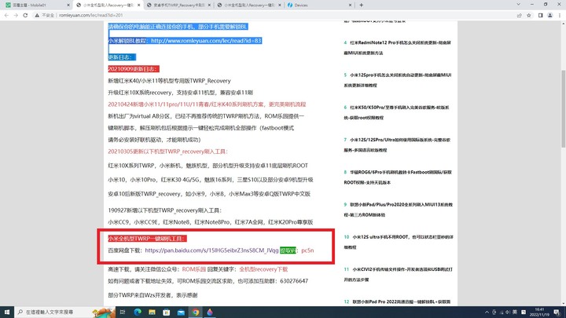Open the browser side panel
The height and width of the screenshot is (318, 566).
pos(540,16)
